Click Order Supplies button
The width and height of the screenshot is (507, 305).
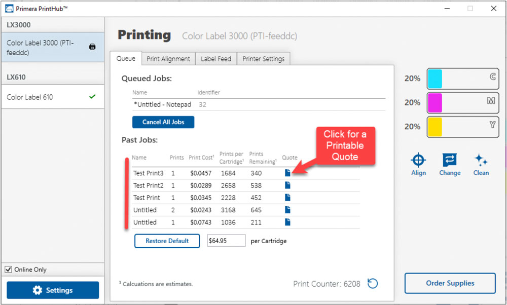coord(450,283)
